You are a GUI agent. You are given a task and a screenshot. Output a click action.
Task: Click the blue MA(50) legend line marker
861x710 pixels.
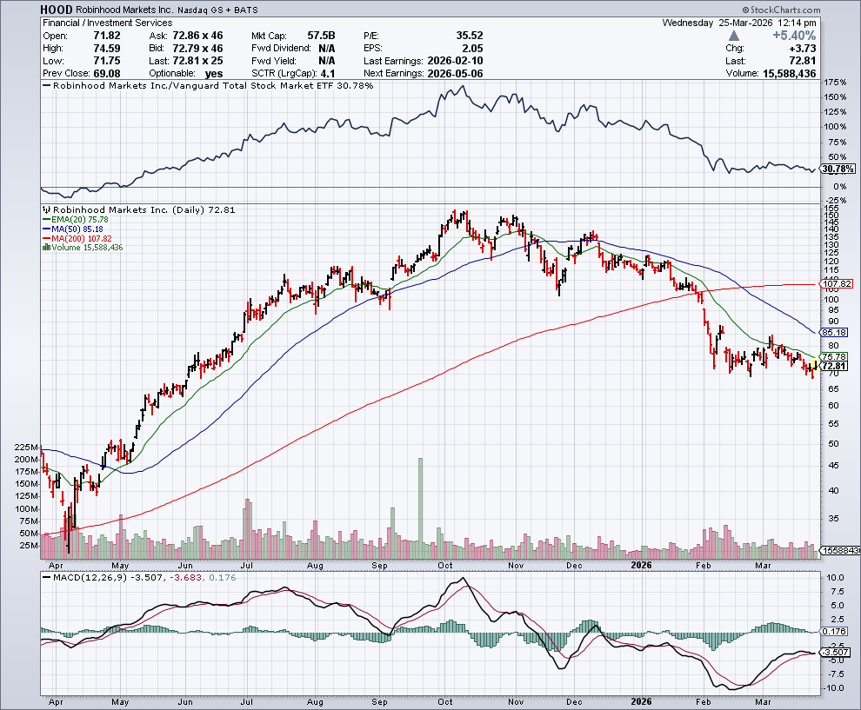click(47, 229)
